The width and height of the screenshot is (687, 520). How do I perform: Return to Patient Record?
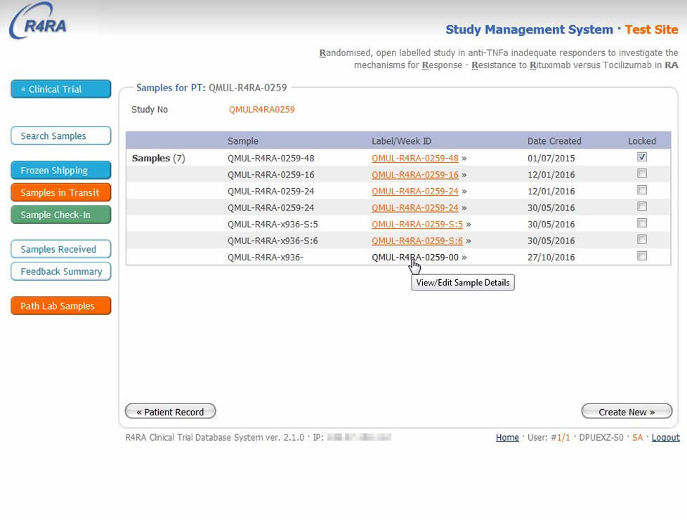170,412
